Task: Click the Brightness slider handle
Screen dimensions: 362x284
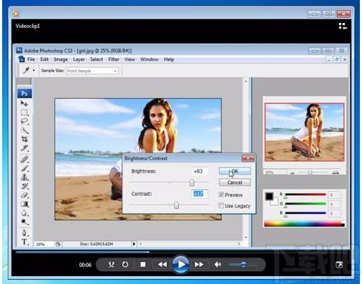Action: pos(192,182)
